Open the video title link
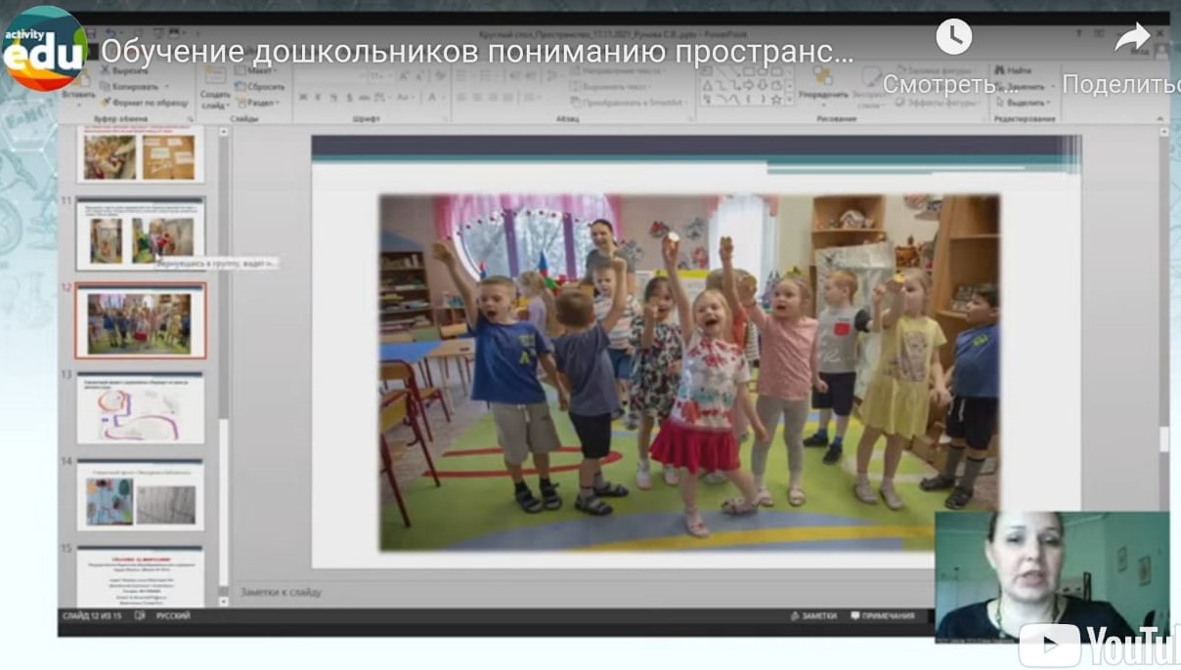The image size is (1181, 670). (477, 52)
